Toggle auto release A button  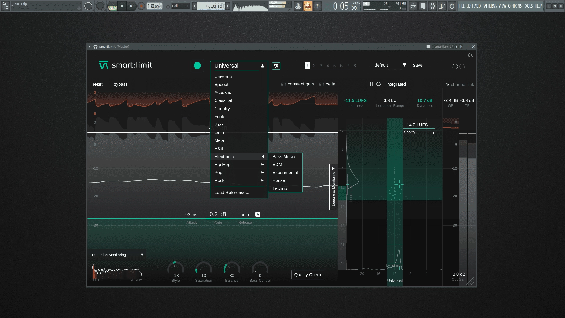coord(258,214)
